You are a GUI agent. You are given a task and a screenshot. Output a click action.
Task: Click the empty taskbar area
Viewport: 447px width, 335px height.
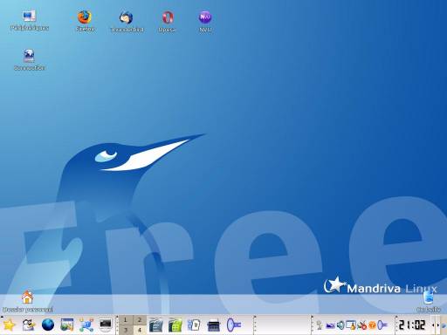(284, 325)
